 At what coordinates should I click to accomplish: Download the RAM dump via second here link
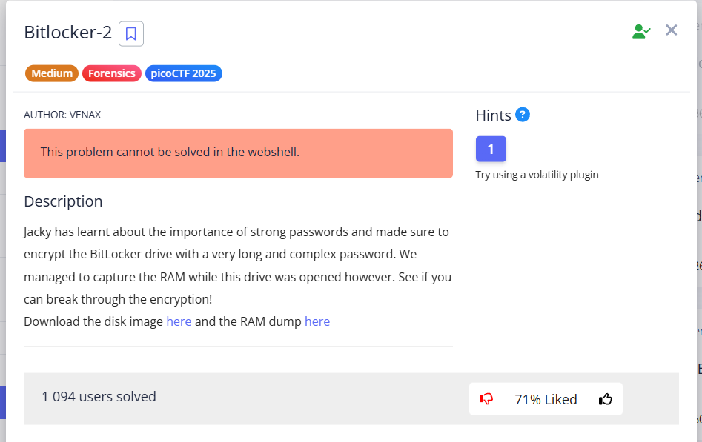pos(317,321)
